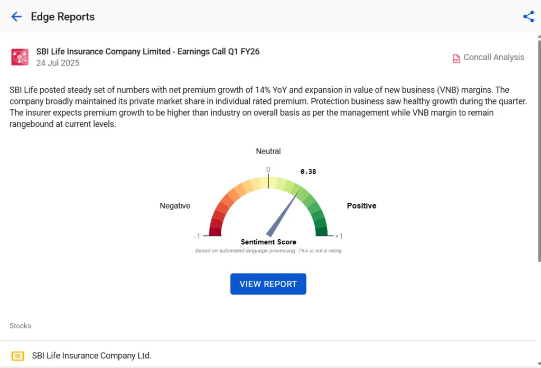This screenshot has height=368, width=541.
Task: Click the Neutral label above gauge
Action: pos(268,152)
